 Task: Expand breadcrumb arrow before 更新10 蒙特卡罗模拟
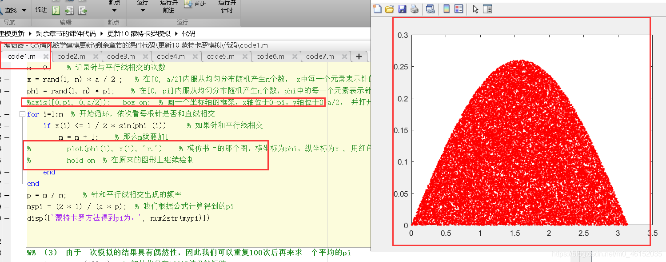(102, 33)
